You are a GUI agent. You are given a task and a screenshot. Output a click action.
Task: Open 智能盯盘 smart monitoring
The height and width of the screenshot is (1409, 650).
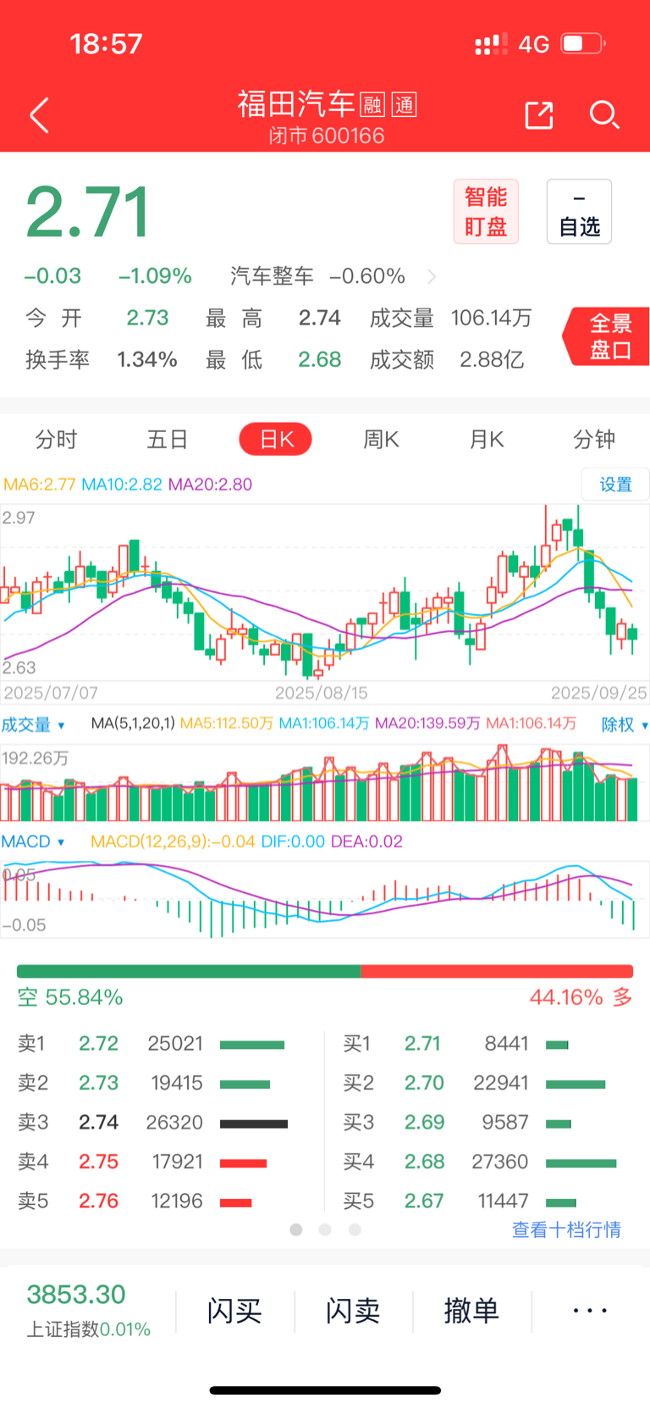[x=486, y=212]
